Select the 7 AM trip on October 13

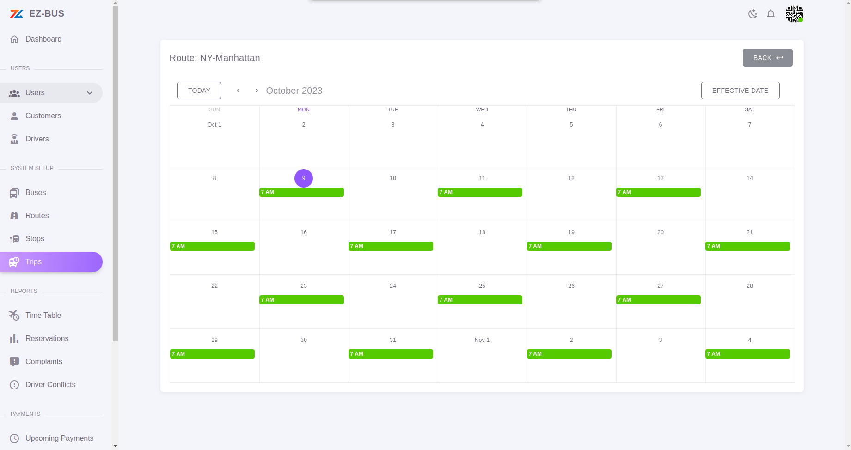658,192
